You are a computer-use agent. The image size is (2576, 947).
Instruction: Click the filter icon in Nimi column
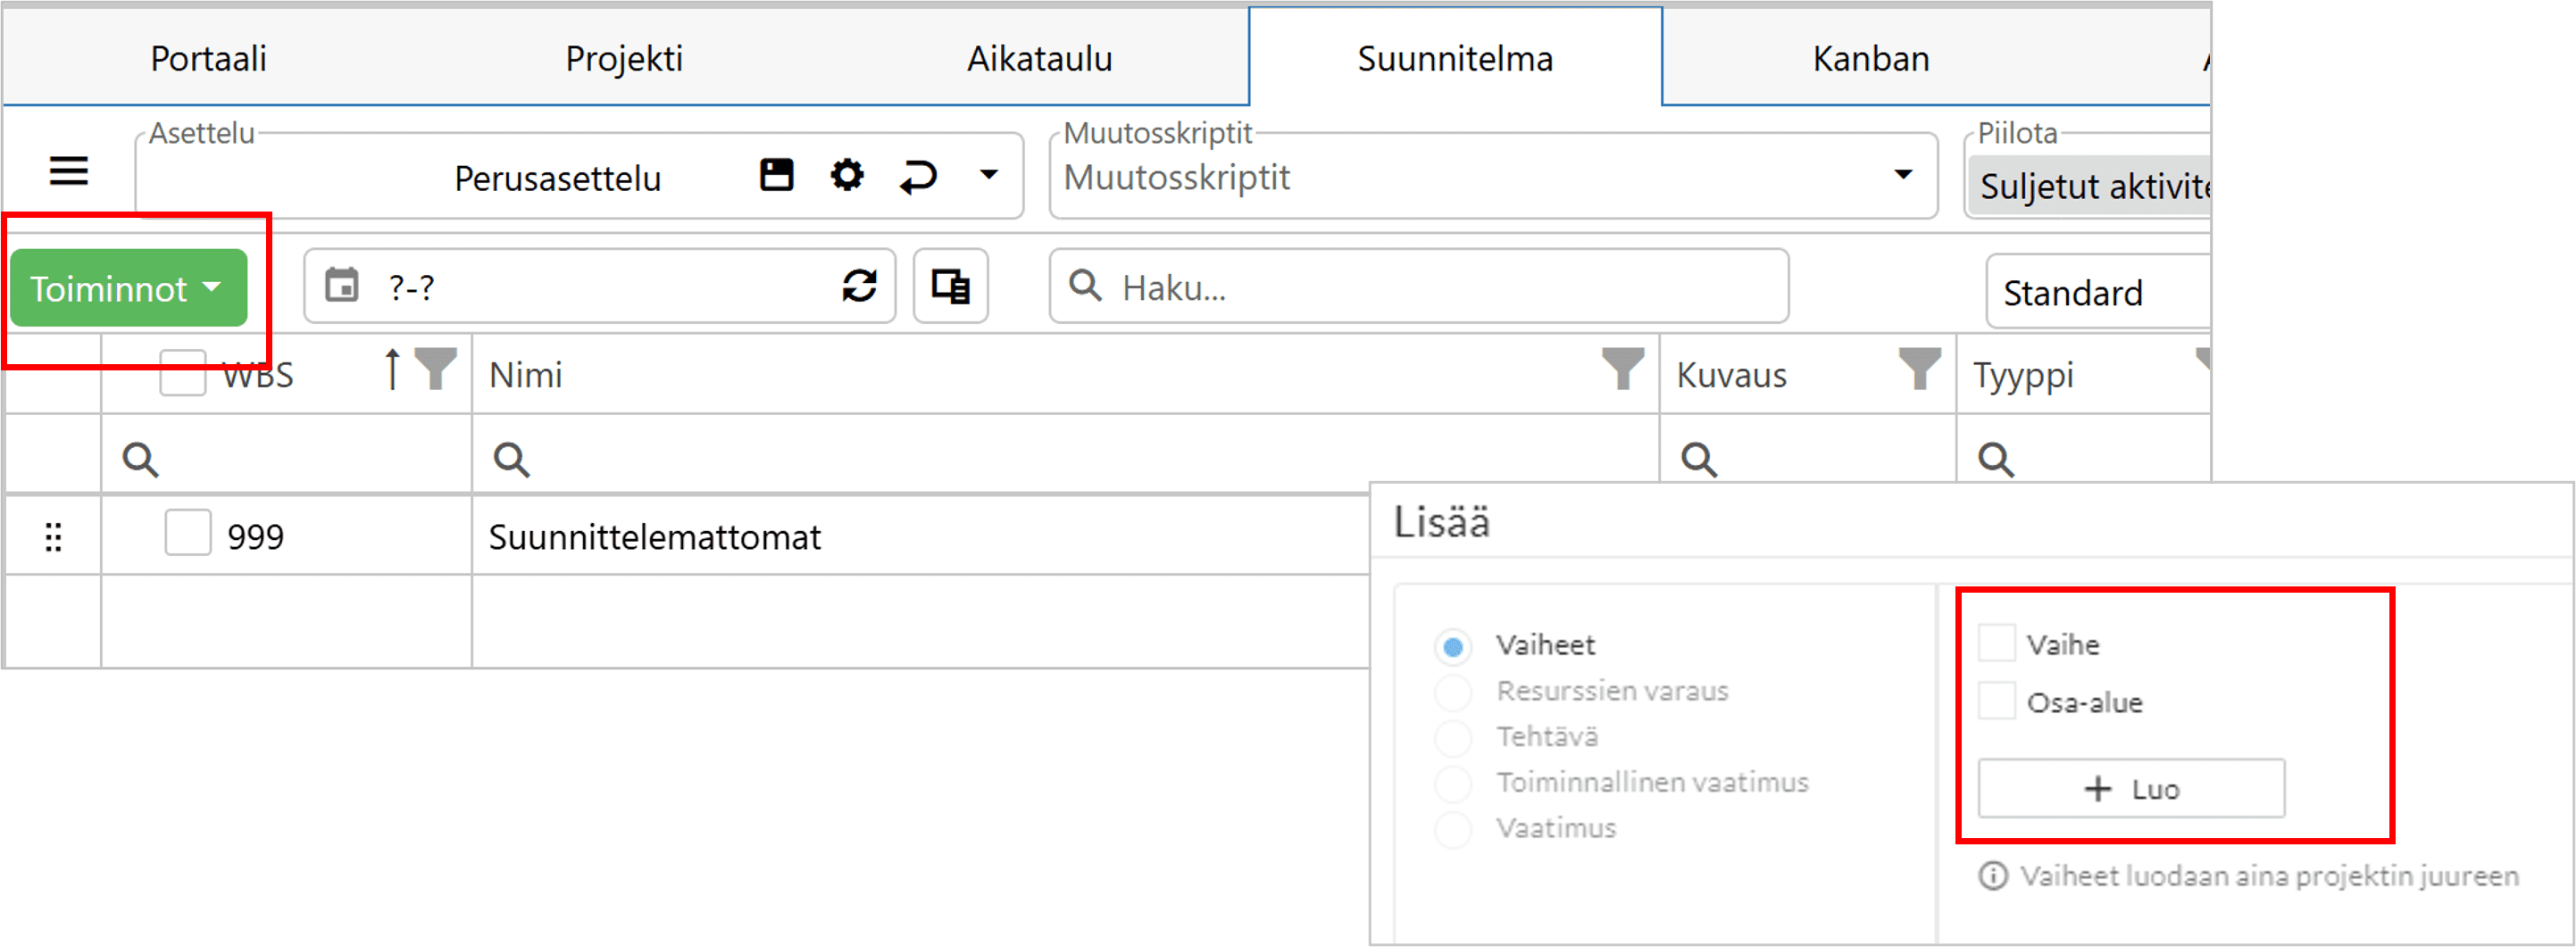1621,369
